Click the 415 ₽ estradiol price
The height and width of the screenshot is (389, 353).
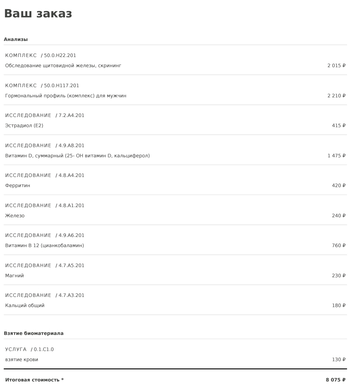[338, 126]
